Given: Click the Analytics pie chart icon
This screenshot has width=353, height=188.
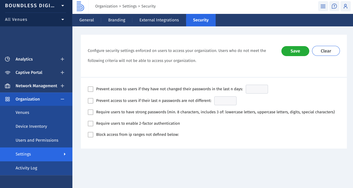Looking at the screenshot, I should pos(8,59).
